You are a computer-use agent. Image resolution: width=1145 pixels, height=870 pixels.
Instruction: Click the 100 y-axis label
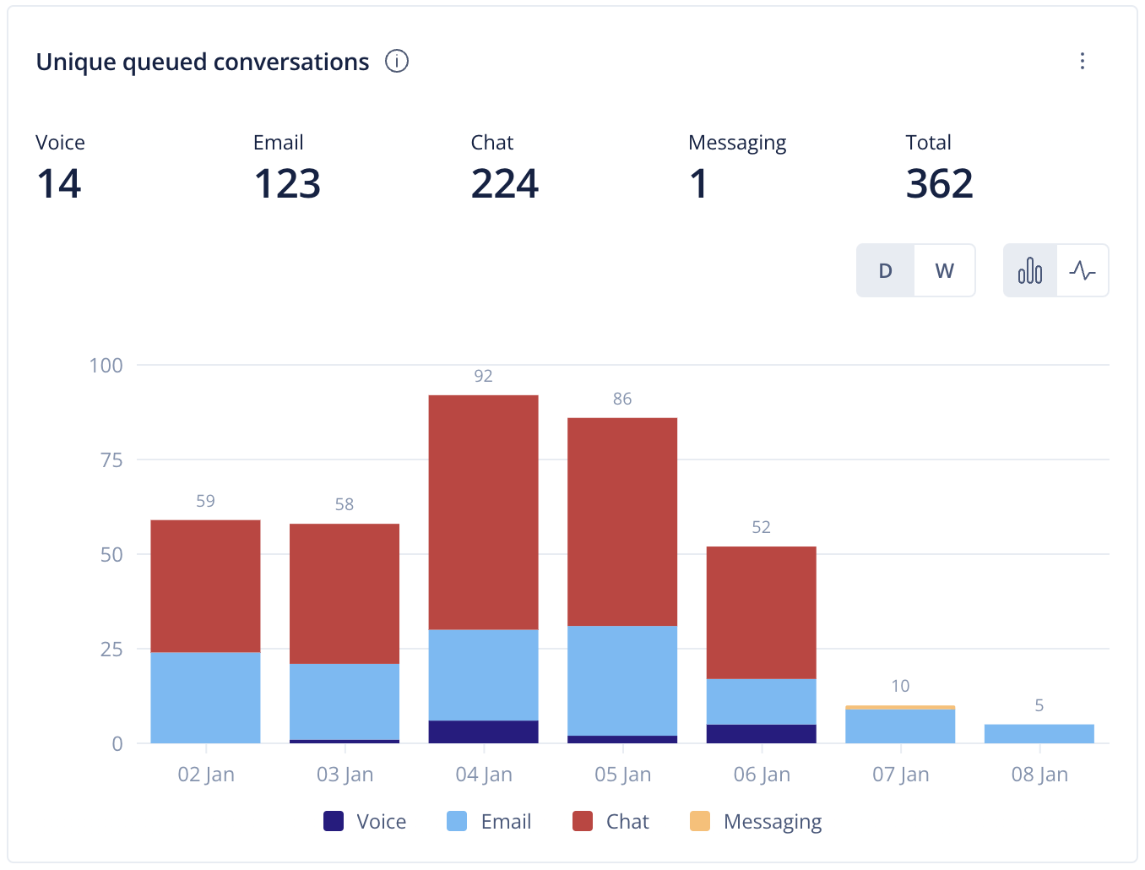tap(106, 366)
